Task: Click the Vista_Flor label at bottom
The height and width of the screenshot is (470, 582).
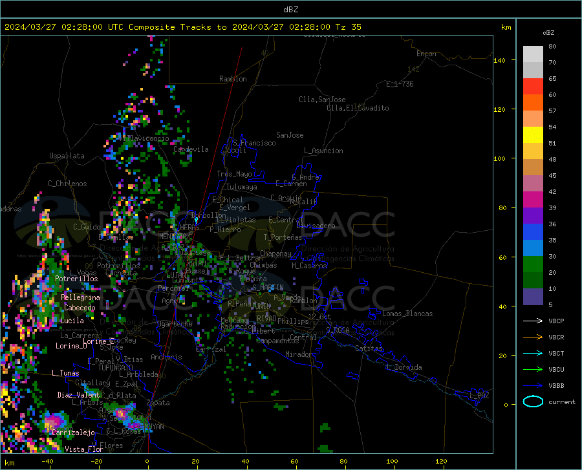Action: 84,449
